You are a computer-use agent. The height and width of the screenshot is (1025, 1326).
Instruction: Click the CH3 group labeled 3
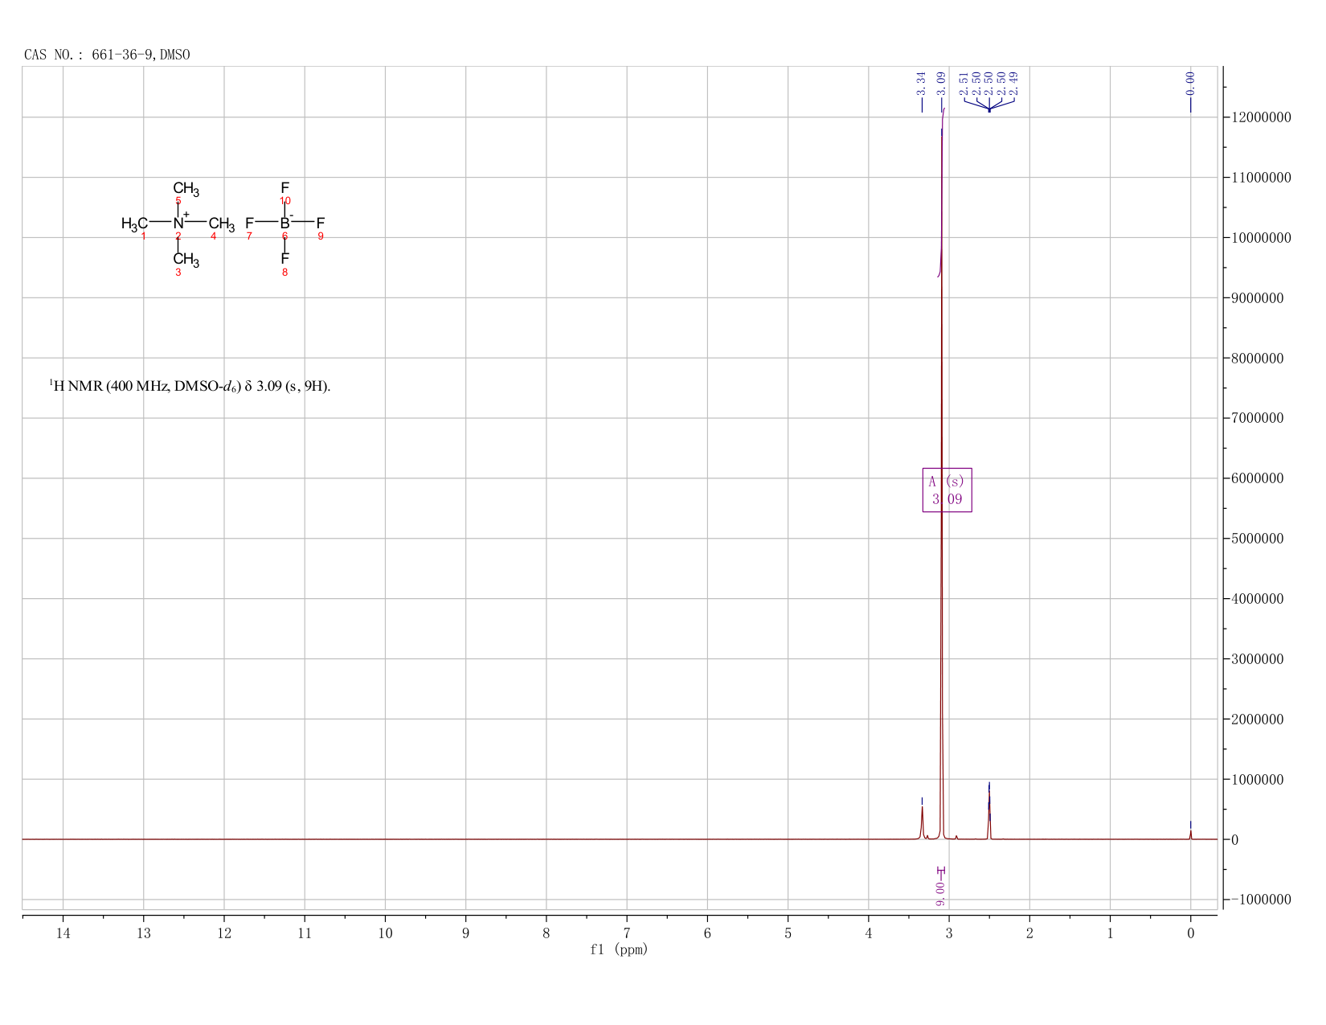pos(186,260)
